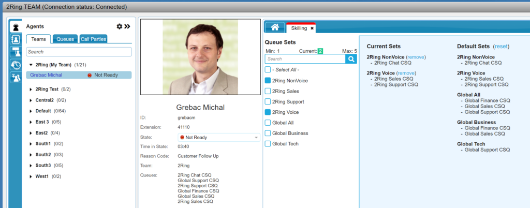
Task: Click remove link next to 2Ring Voice
Action: [406, 73]
